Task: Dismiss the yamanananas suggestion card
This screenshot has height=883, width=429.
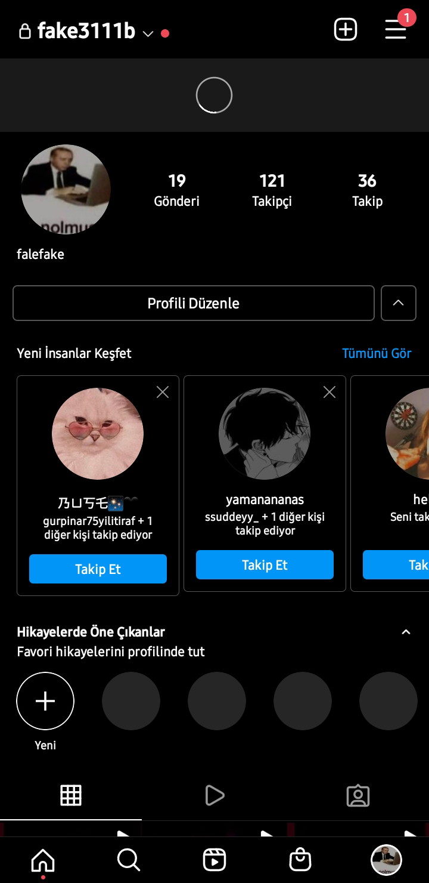Action: (x=329, y=392)
